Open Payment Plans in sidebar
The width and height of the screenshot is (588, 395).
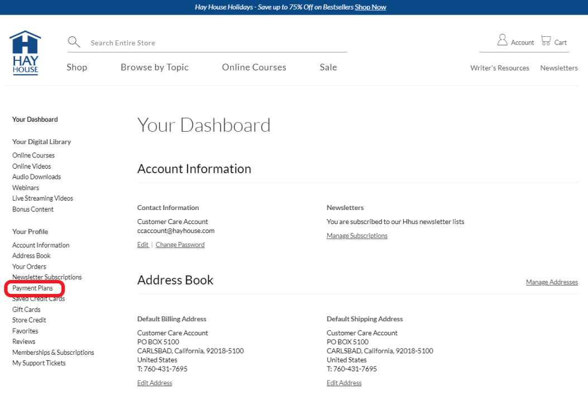[32, 288]
